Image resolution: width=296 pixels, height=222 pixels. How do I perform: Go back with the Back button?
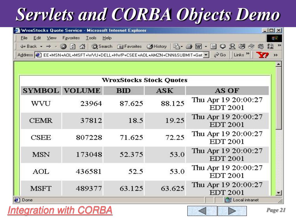[28, 47]
